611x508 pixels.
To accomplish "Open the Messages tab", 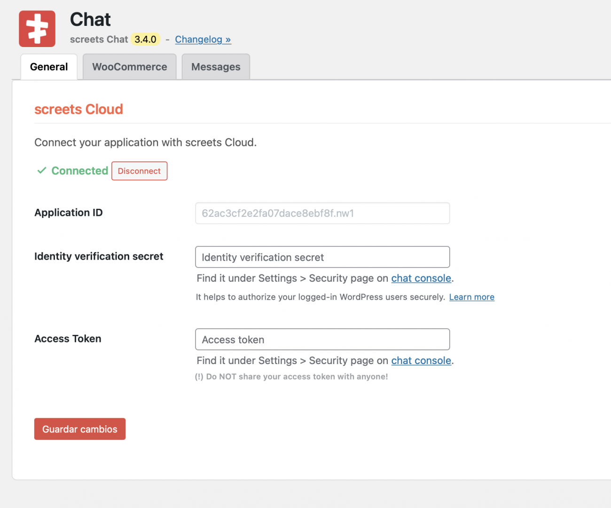I will tap(216, 67).
